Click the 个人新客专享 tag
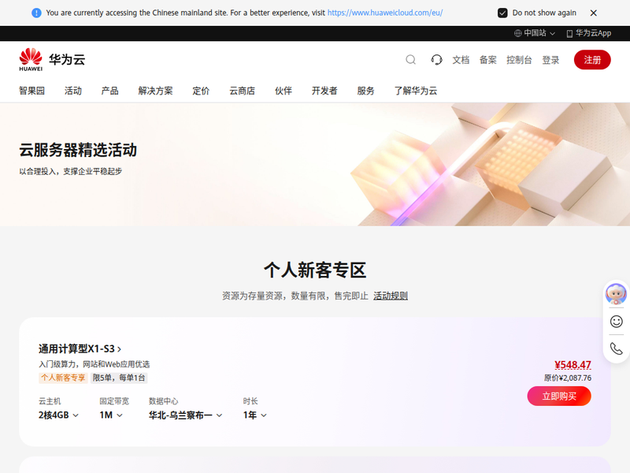 coord(63,378)
